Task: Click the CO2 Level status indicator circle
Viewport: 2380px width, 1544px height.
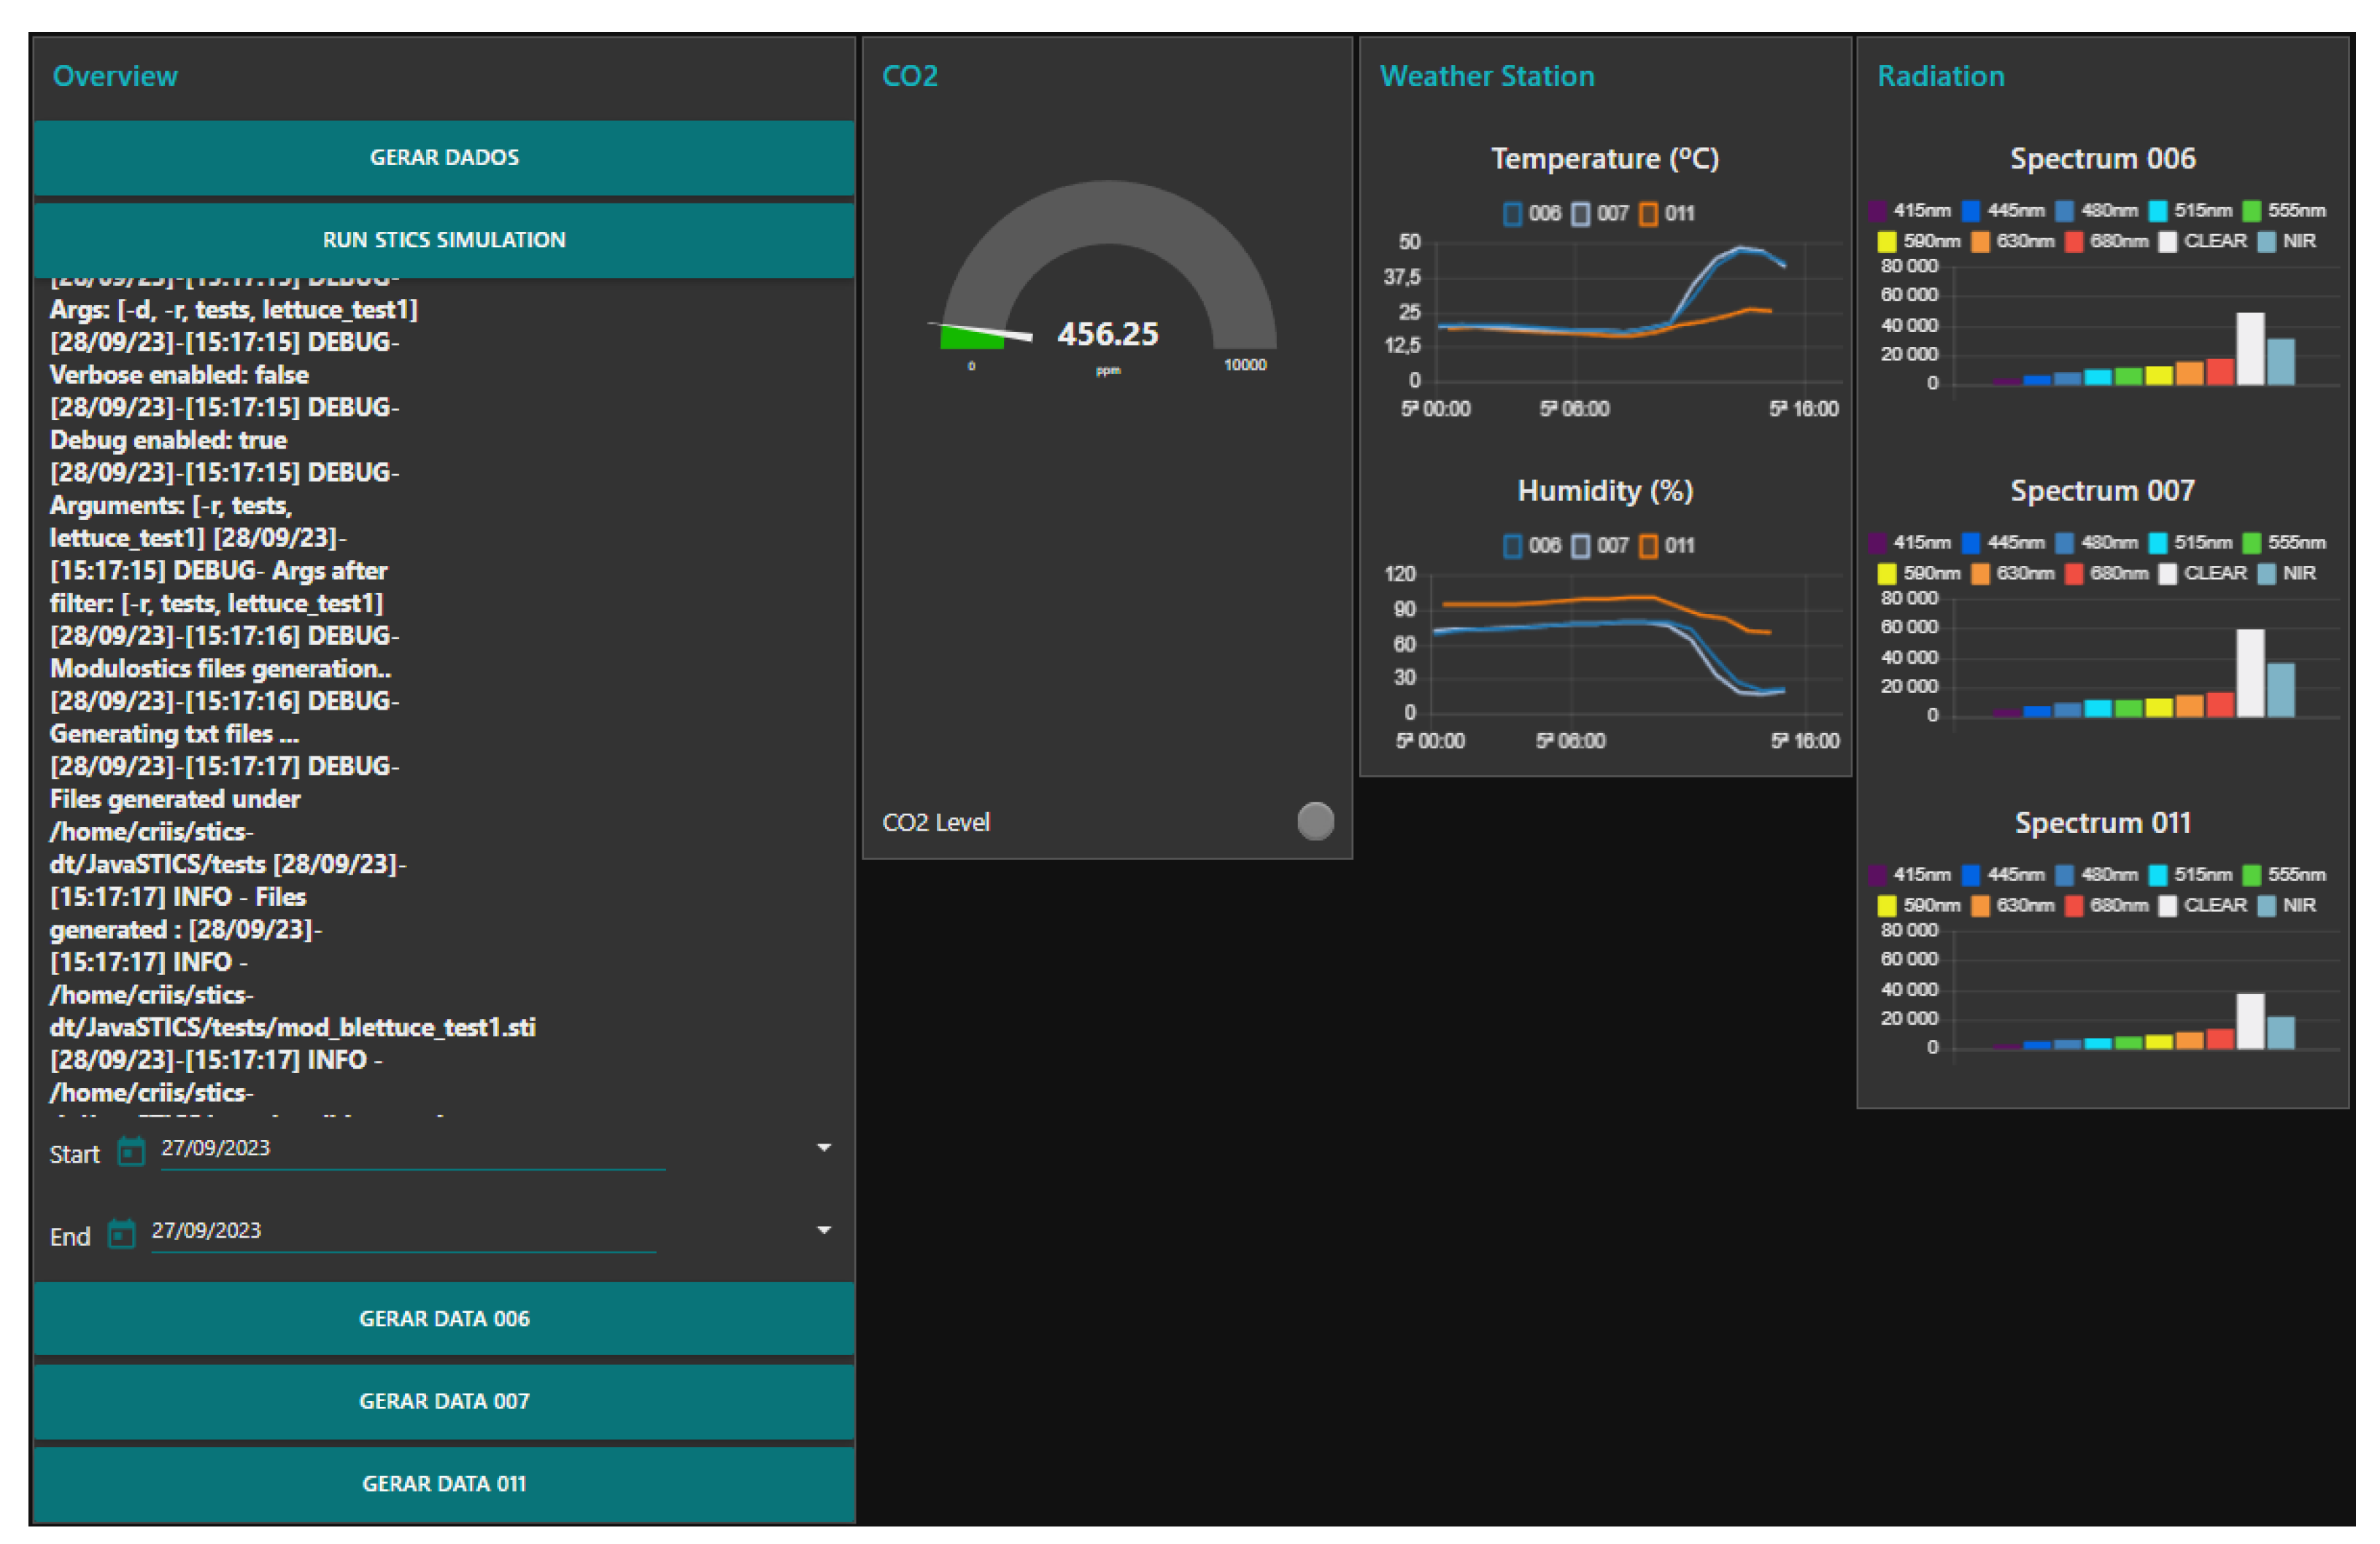Action: (x=1315, y=821)
